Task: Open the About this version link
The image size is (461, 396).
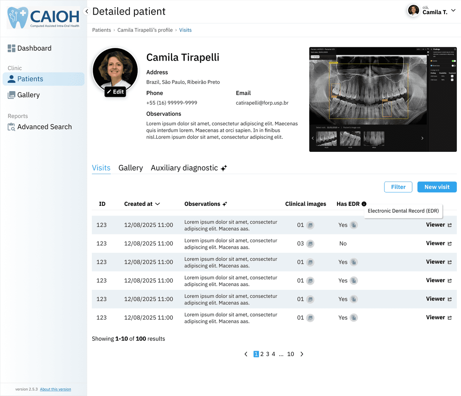Action: (55, 389)
